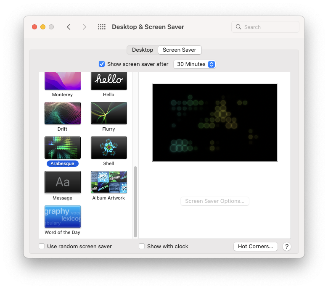328x289 pixels.
Task: Uncheck Show screen saver after
Action: (102, 64)
